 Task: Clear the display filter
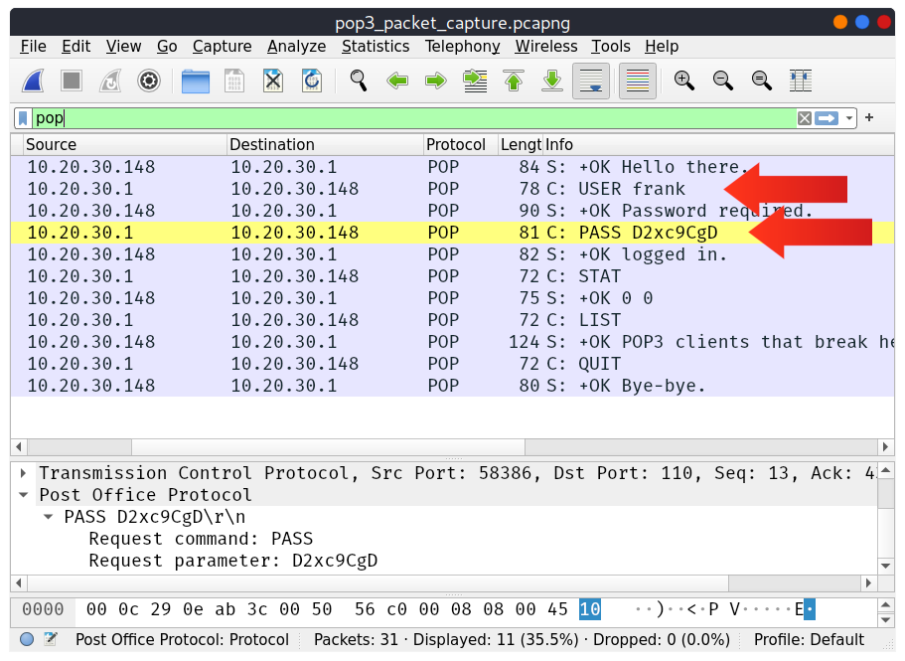pos(804,118)
